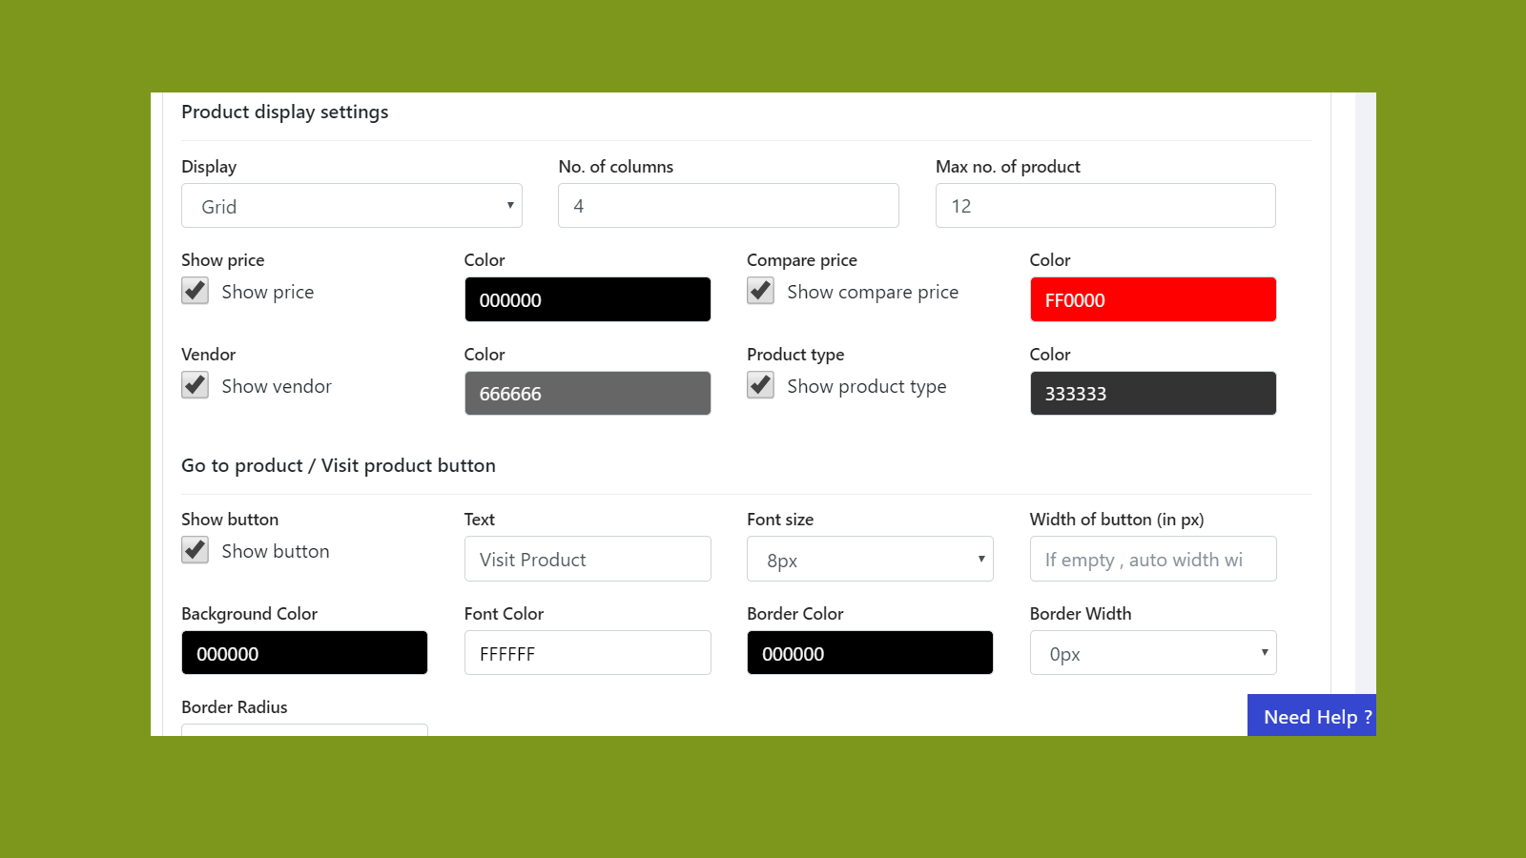Open the Background Color field for the button
The width and height of the screenshot is (1526, 858).
[304, 652]
